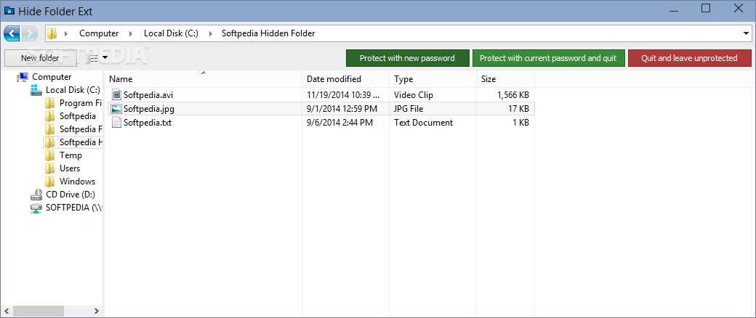The height and width of the screenshot is (318, 756).
Task: Select the Windows folder in tree
Action: coord(77,182)
